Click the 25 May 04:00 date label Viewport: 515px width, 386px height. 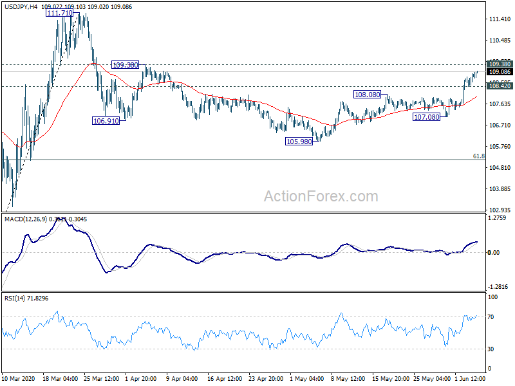pos(432,379)
